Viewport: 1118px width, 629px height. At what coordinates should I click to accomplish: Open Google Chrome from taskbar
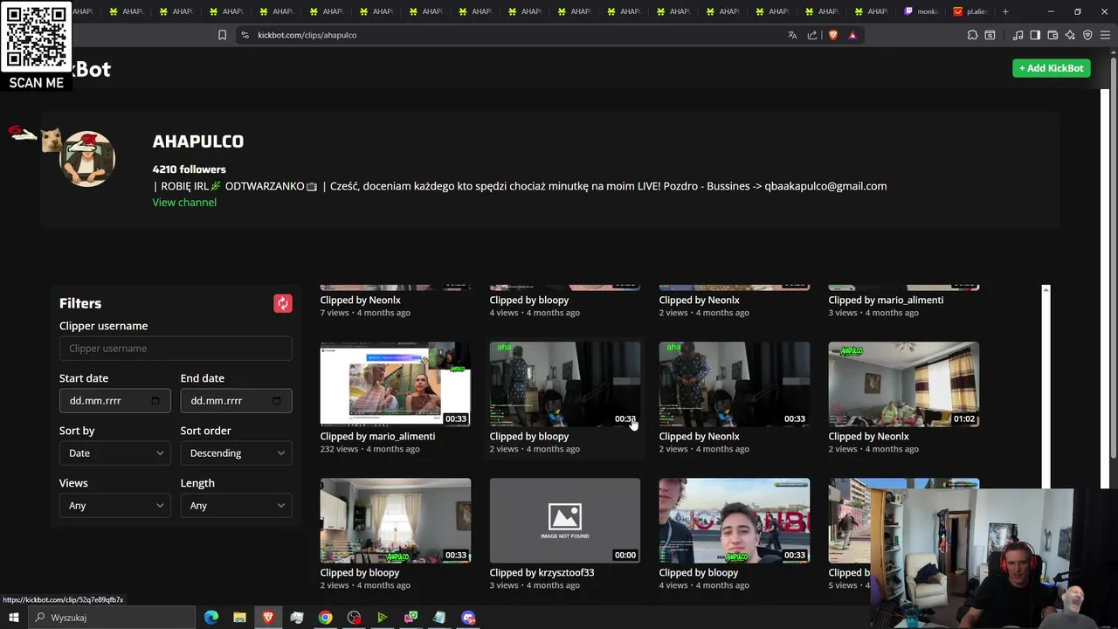(325, 618)
